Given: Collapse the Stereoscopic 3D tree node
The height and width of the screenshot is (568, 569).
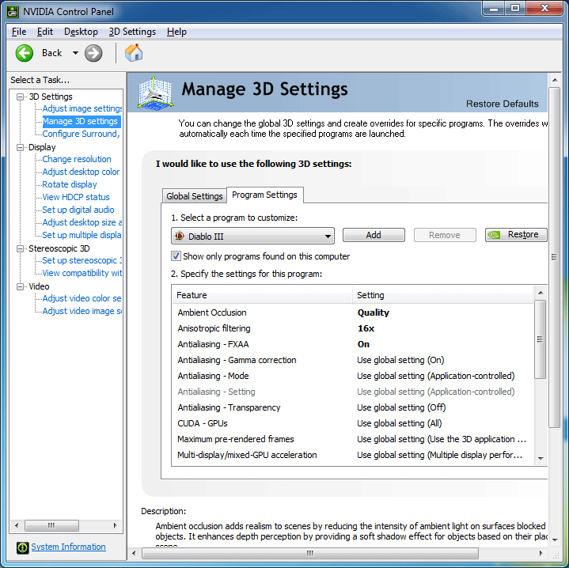Looking at the screenshot, I should coord(21,248).
